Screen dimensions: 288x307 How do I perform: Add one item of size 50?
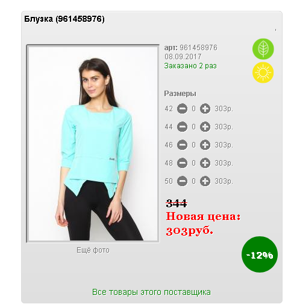[x=205, y=181]
